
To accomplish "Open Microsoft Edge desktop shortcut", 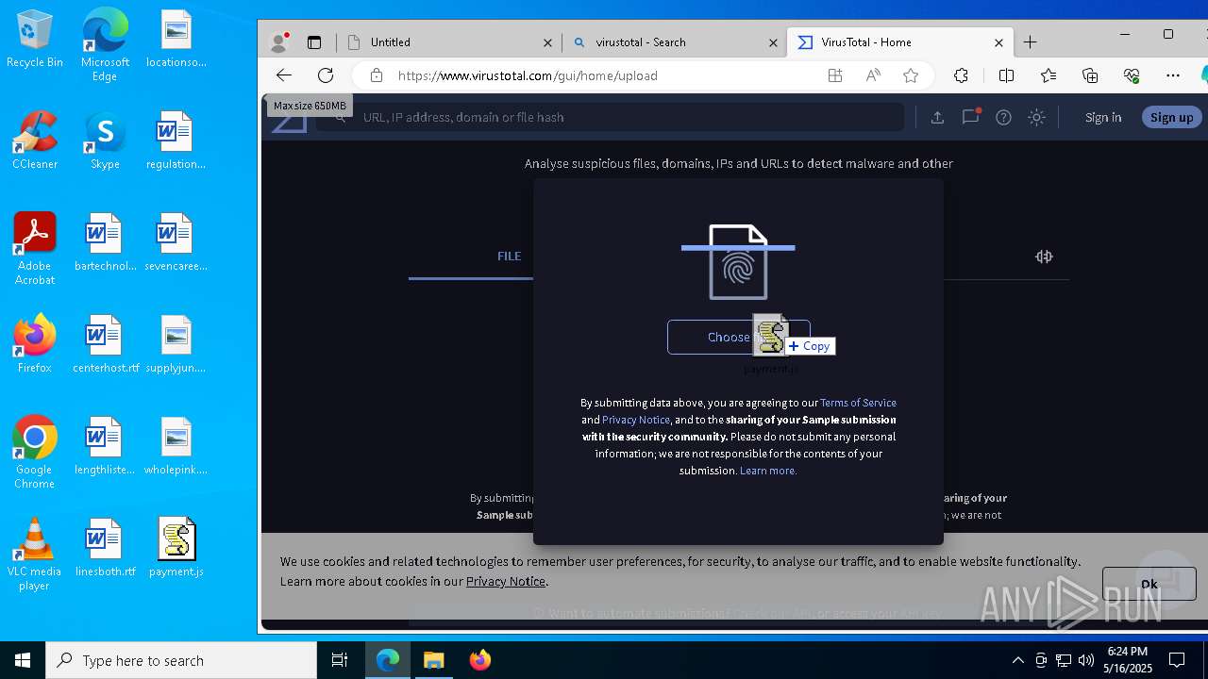I will click(105, 44).
